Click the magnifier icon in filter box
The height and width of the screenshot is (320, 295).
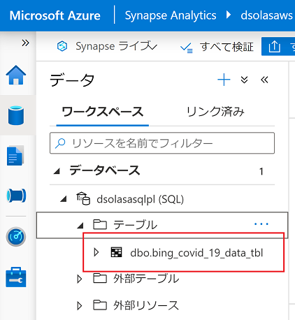point(60,143)
